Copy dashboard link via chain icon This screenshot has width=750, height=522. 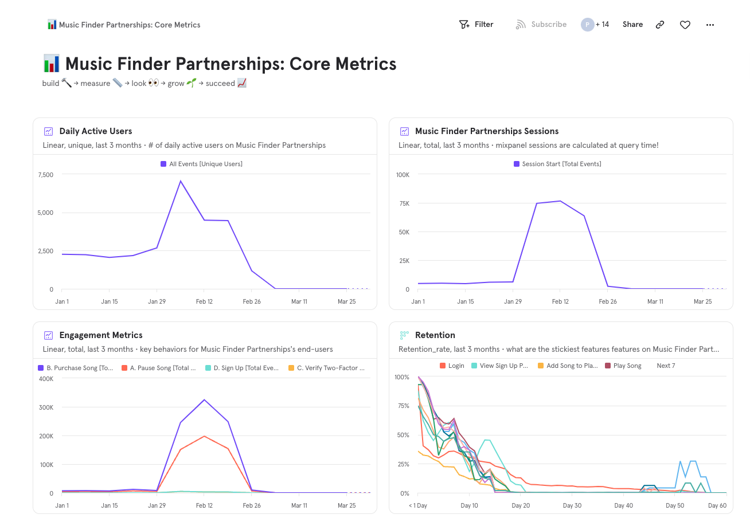(660, 25)
